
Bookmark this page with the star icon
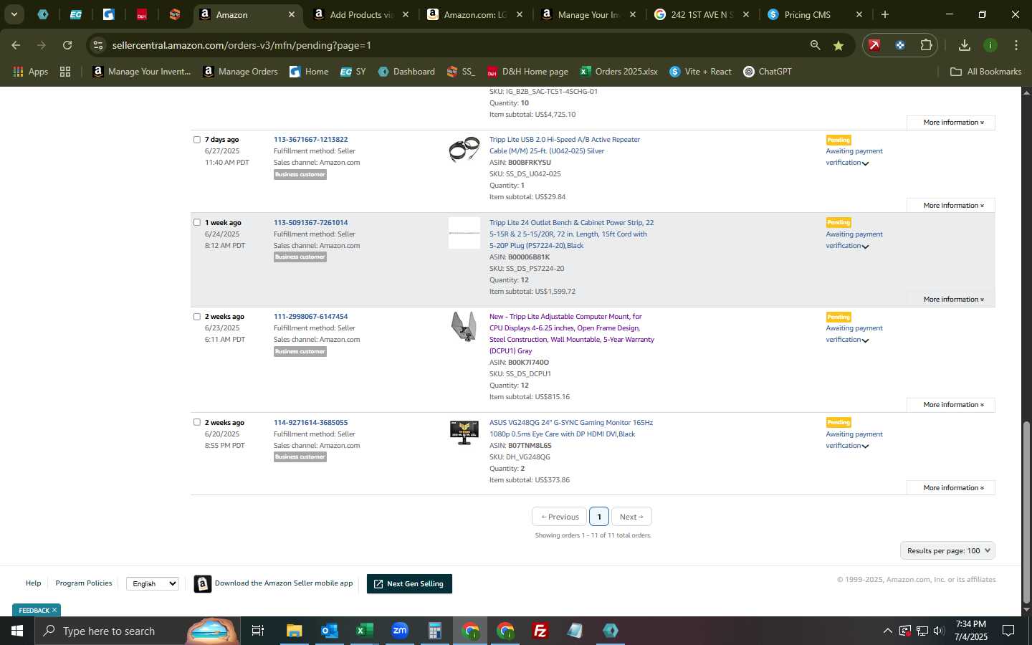pos(838,45)
